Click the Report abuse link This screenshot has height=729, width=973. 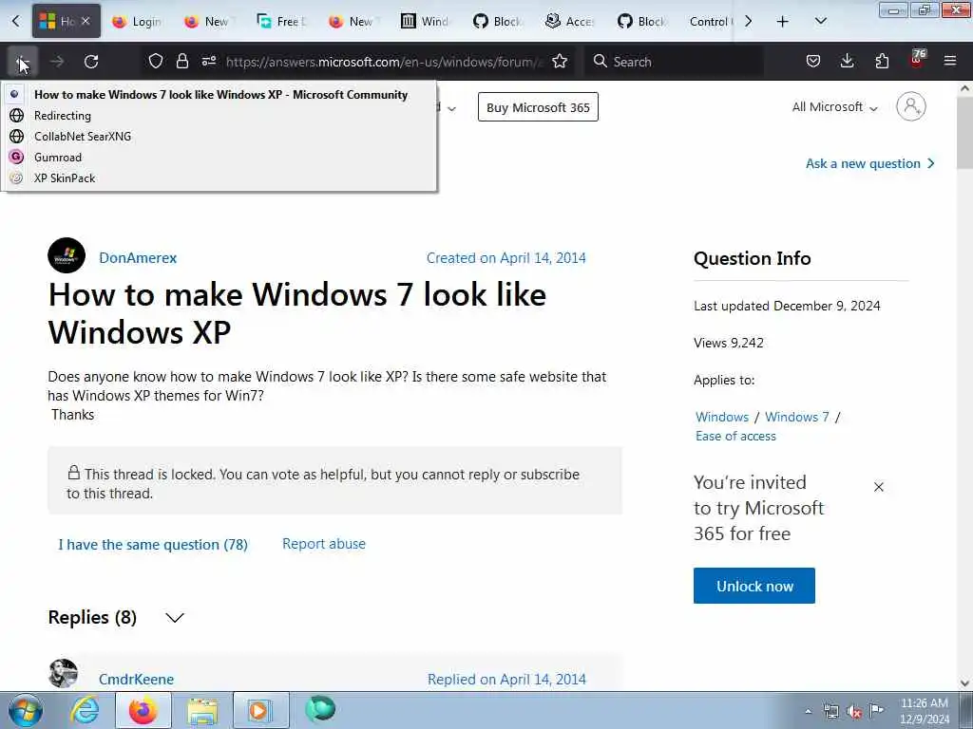click(324, 544)
